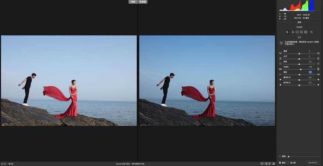The image size is (323, 166).
Task: Switch to the 原图 original tab
Action: pos(133,2)
